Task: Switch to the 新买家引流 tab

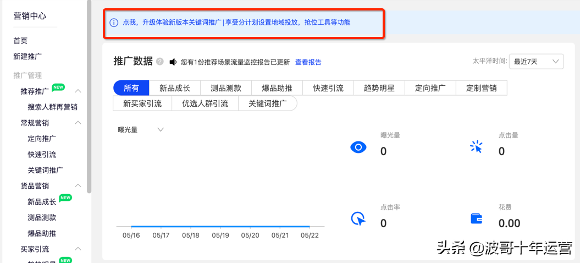Action: [142, 103]
